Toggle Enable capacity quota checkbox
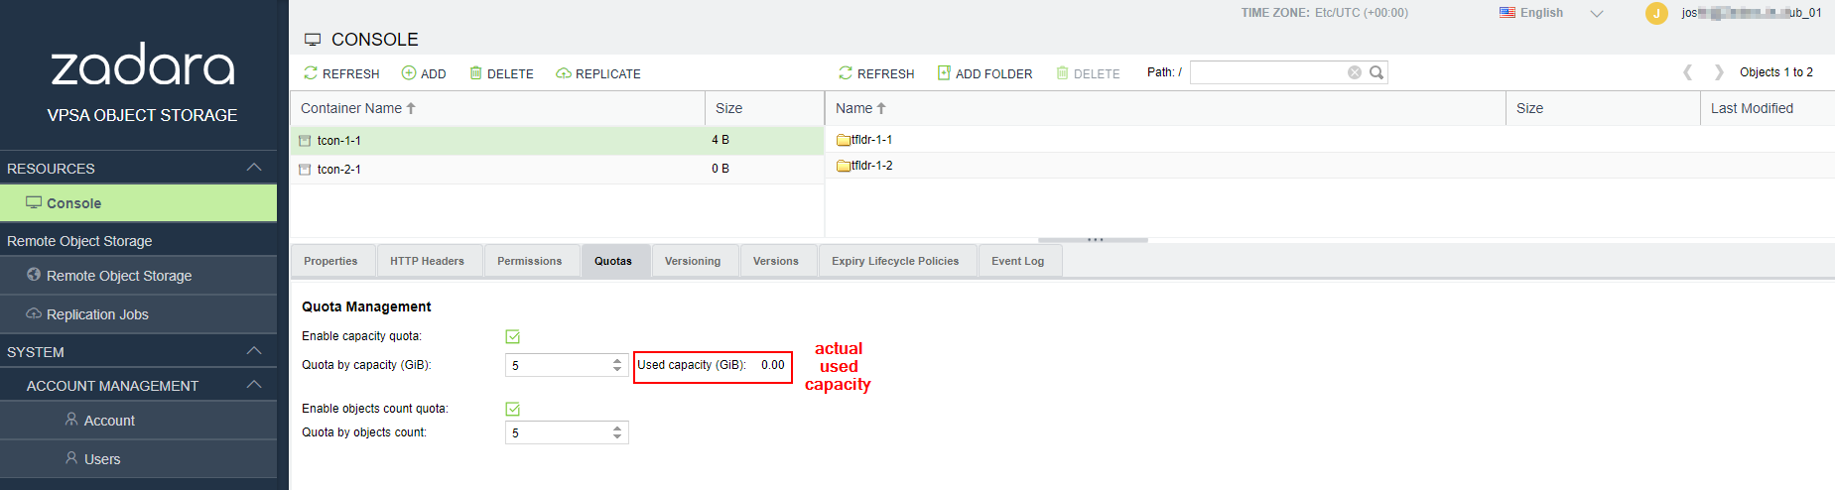Viewport: 1835px width, 490px height. [x=513, y=337]
